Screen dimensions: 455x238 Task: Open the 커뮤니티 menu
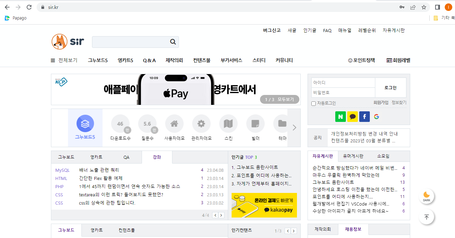284,60
